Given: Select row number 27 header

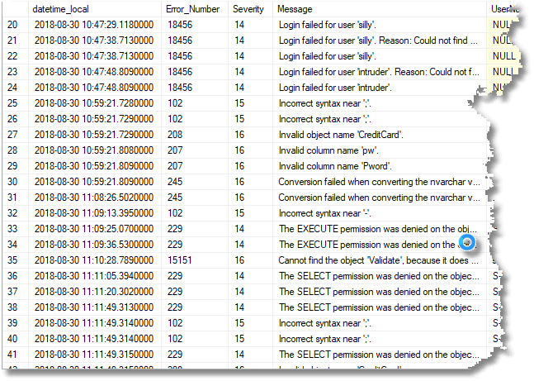Looking at the screenshot, I should coord(16,135).
